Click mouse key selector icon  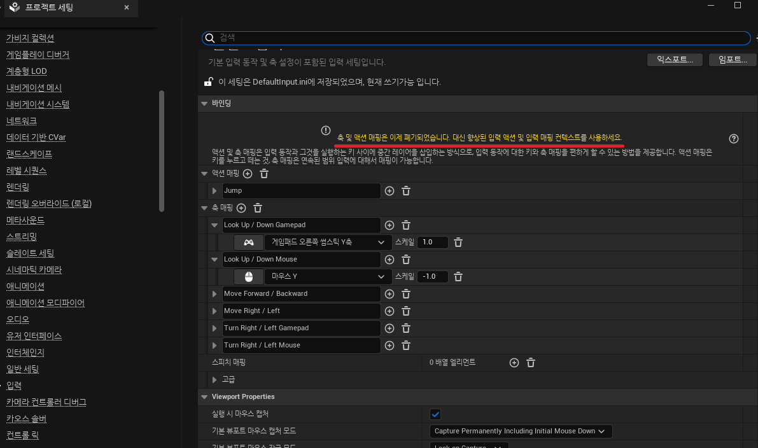click(x=248, y=276)
